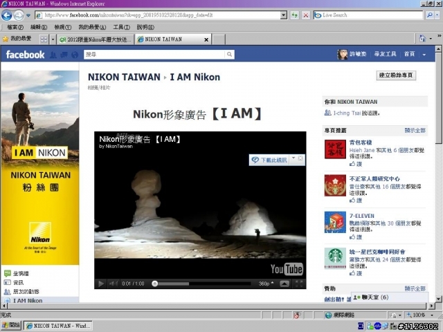Click the IE Back navigation arrow
Image resolution: width=443 pixels, height=332 pixels.
6,15
